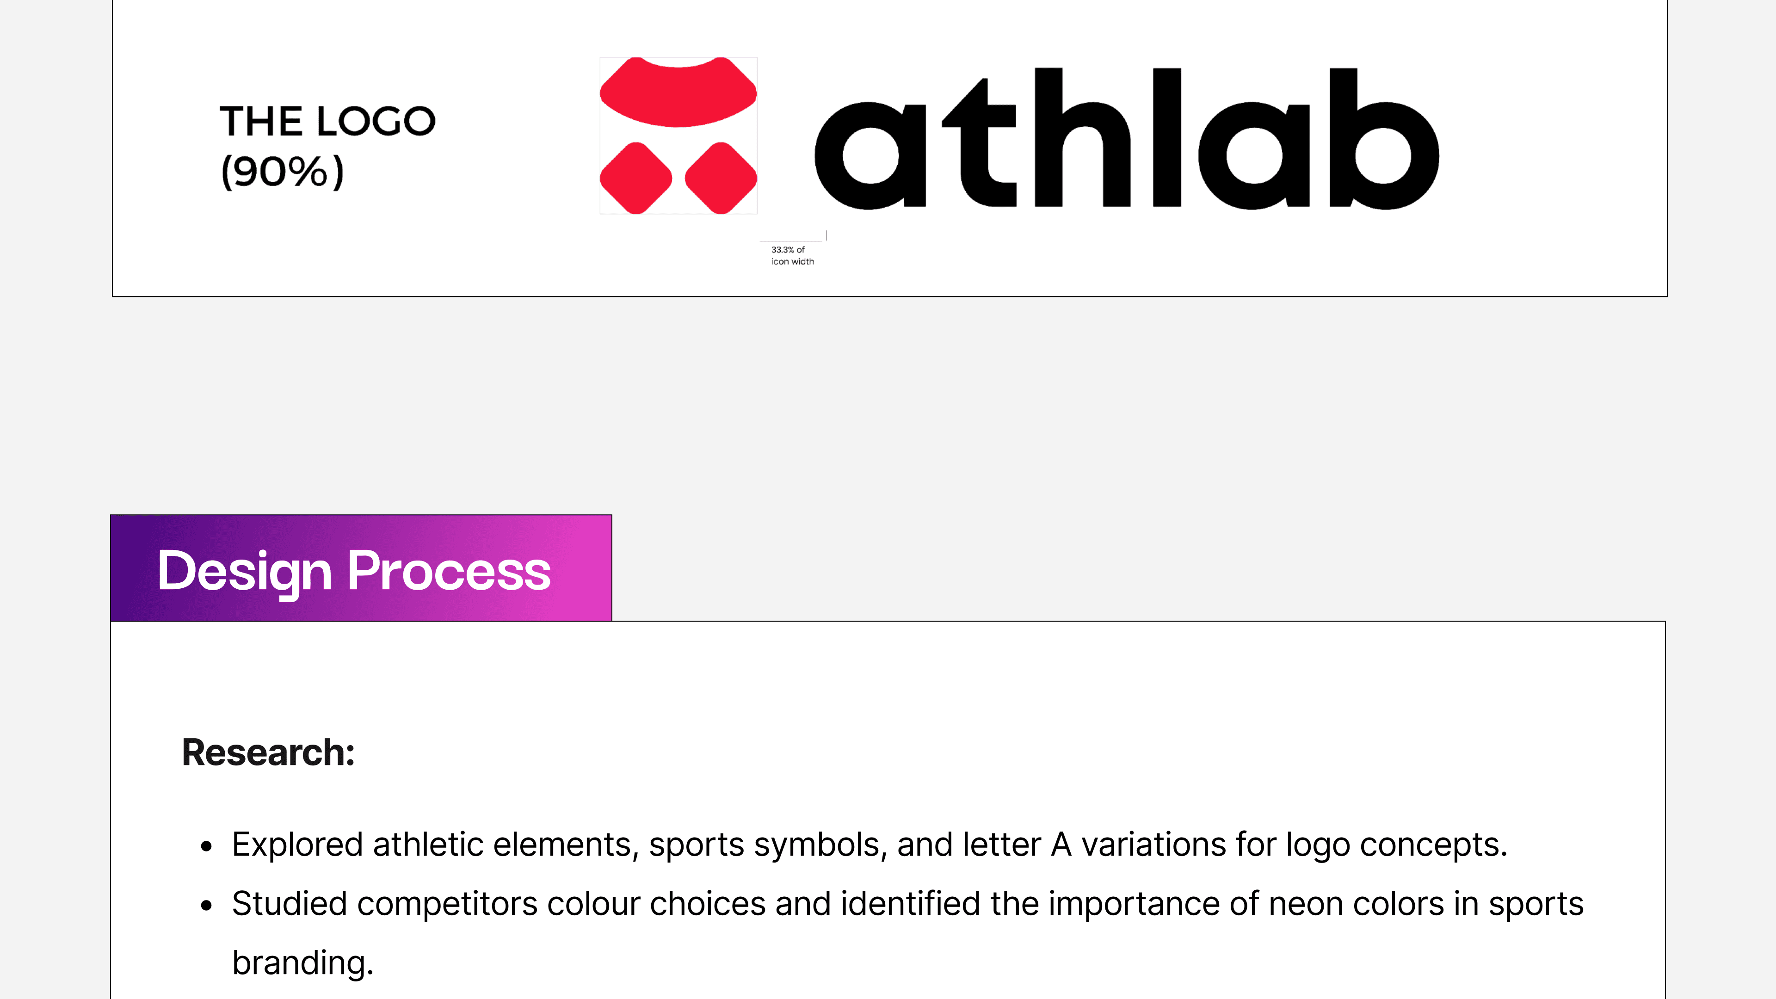Select the Design Process title text
Viewport: 1776px width, 999px height.
click(354, 571)
